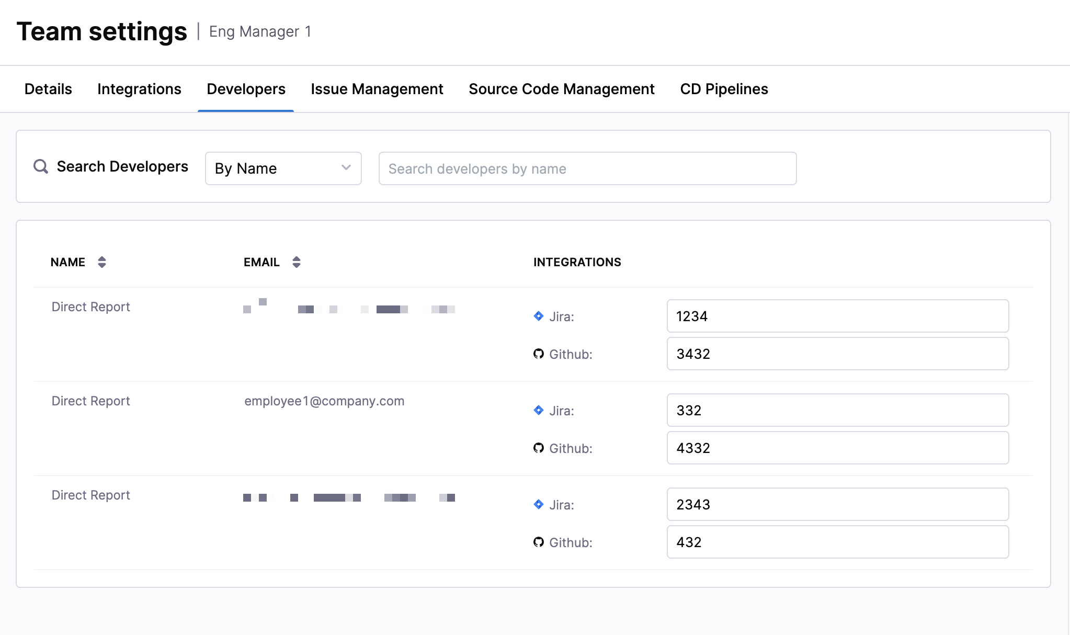The image size is (1070, 635).
Task: Click the Github icon beside value 4332
Action: (539, 448)
